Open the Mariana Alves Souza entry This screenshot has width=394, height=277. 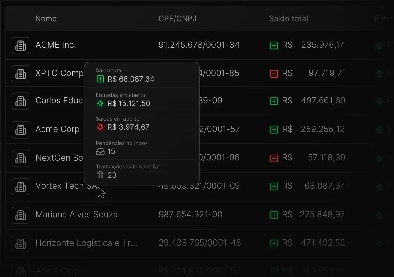point(76,215)
